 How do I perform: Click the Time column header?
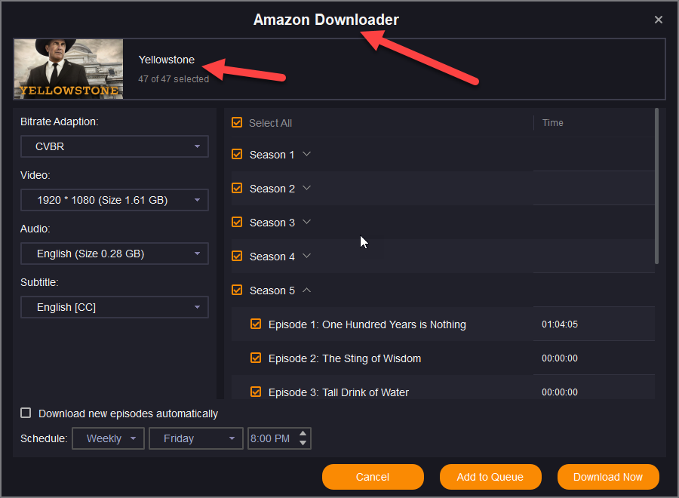tap(553, 123)
